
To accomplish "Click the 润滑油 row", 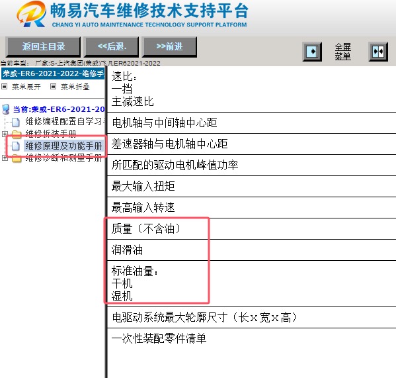I will coord(251,250).
